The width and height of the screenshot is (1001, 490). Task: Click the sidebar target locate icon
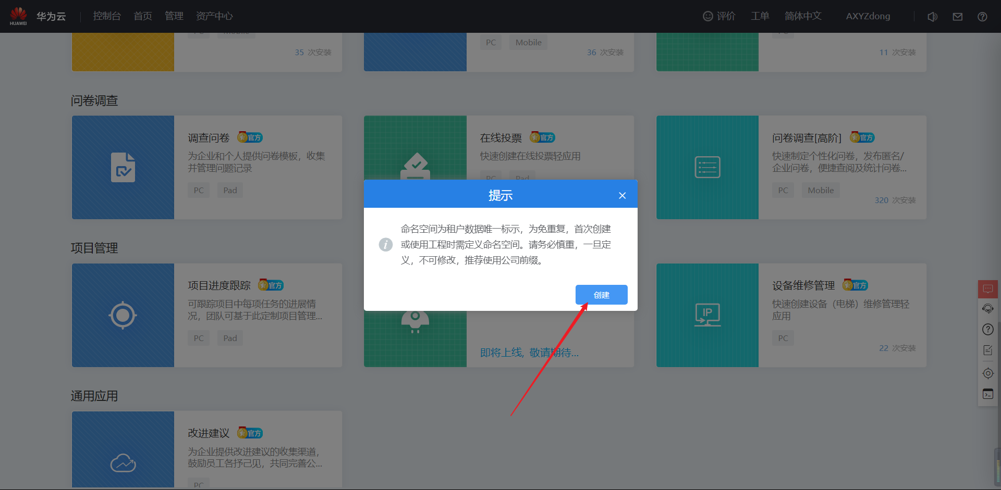[988, 373]
